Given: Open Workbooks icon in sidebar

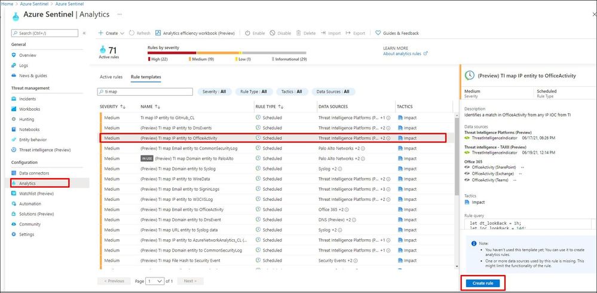Looking at the screenshot, I should pos(14,109).
